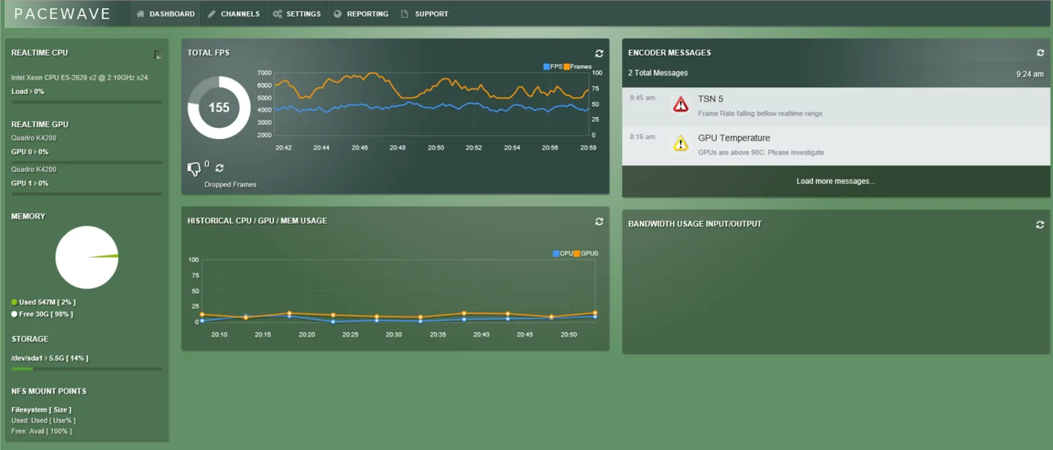Open the Support menu item
Screen dimensions: 1053x450
point(425,14)
